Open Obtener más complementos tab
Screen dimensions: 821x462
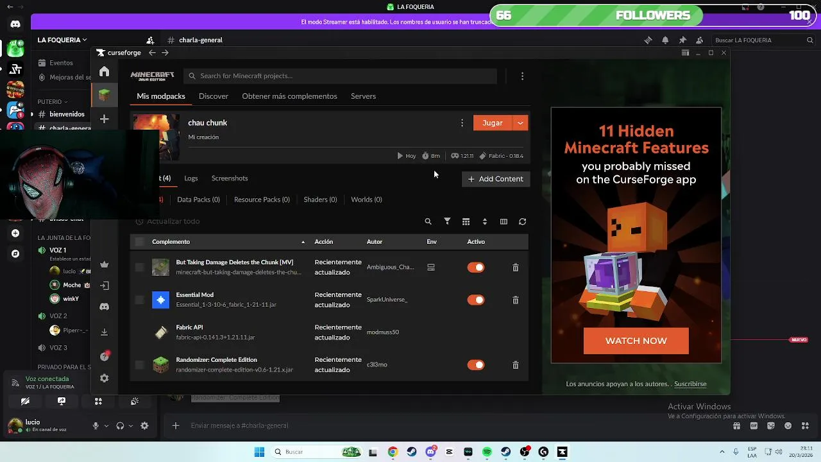point(289,96)
